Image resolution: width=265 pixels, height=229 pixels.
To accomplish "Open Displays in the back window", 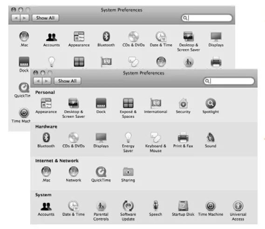I will pos(216,39).
